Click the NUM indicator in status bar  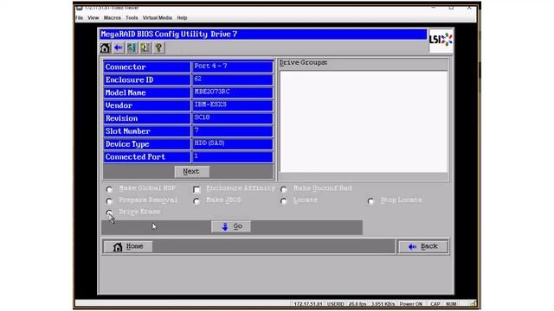[x=451, y=303]
